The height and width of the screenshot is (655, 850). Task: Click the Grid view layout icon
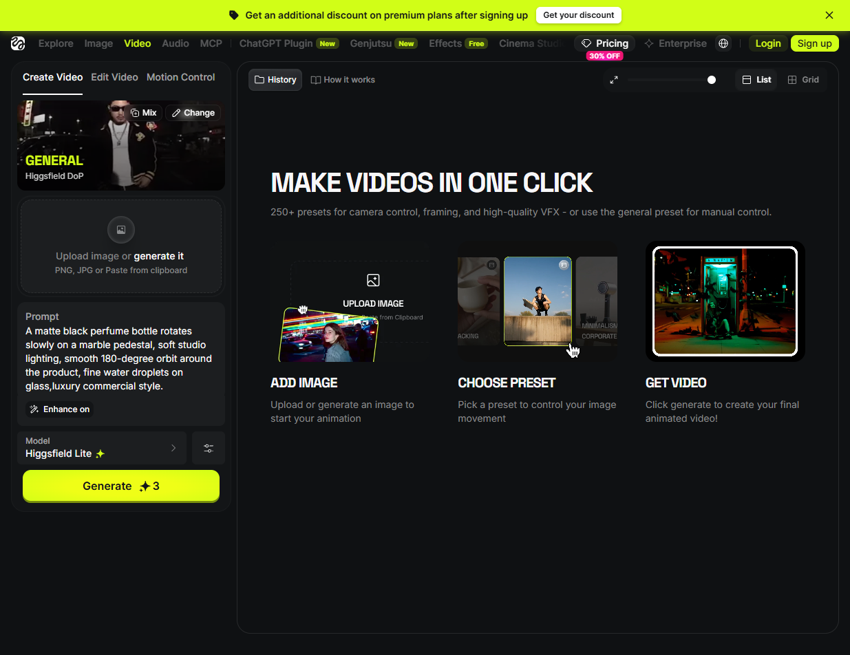792,80
